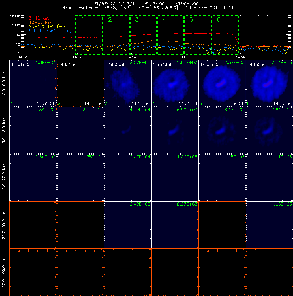Image resolution: width=293 pixels, height=296 pixels.
Task: Click the 6.0-12.0 keV image labeled 7.64E+04
Action: [x=269, y=130]
